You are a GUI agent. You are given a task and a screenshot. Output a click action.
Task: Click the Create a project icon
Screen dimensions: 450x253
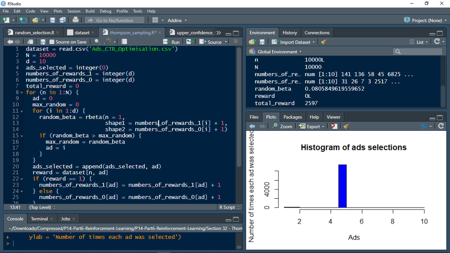tap(23, 20)
